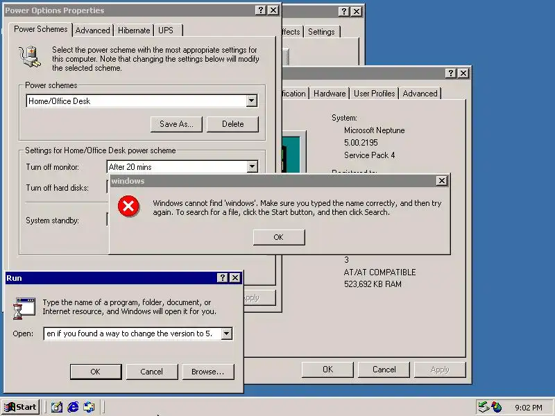Click OK in the windows error dialog

tap(279, 237)
